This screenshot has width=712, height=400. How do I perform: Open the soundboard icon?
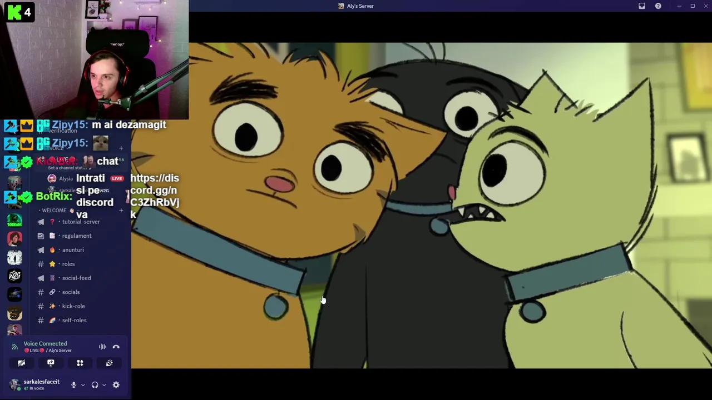tap(109, 363)
